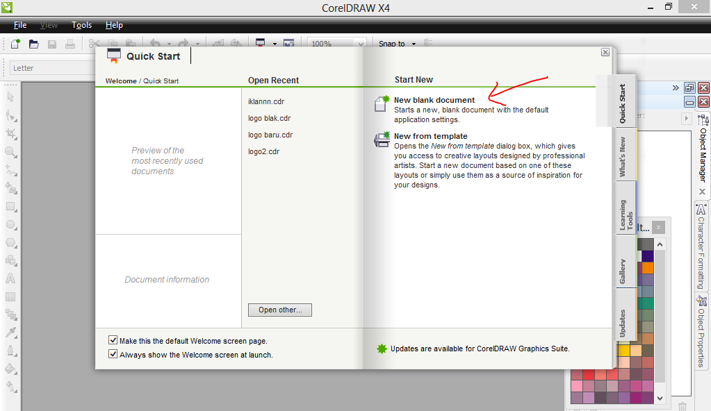The width and height of the screenshot is (711, 411).
Task: Select the Fill bucket tool
Action: pos(11,369)
